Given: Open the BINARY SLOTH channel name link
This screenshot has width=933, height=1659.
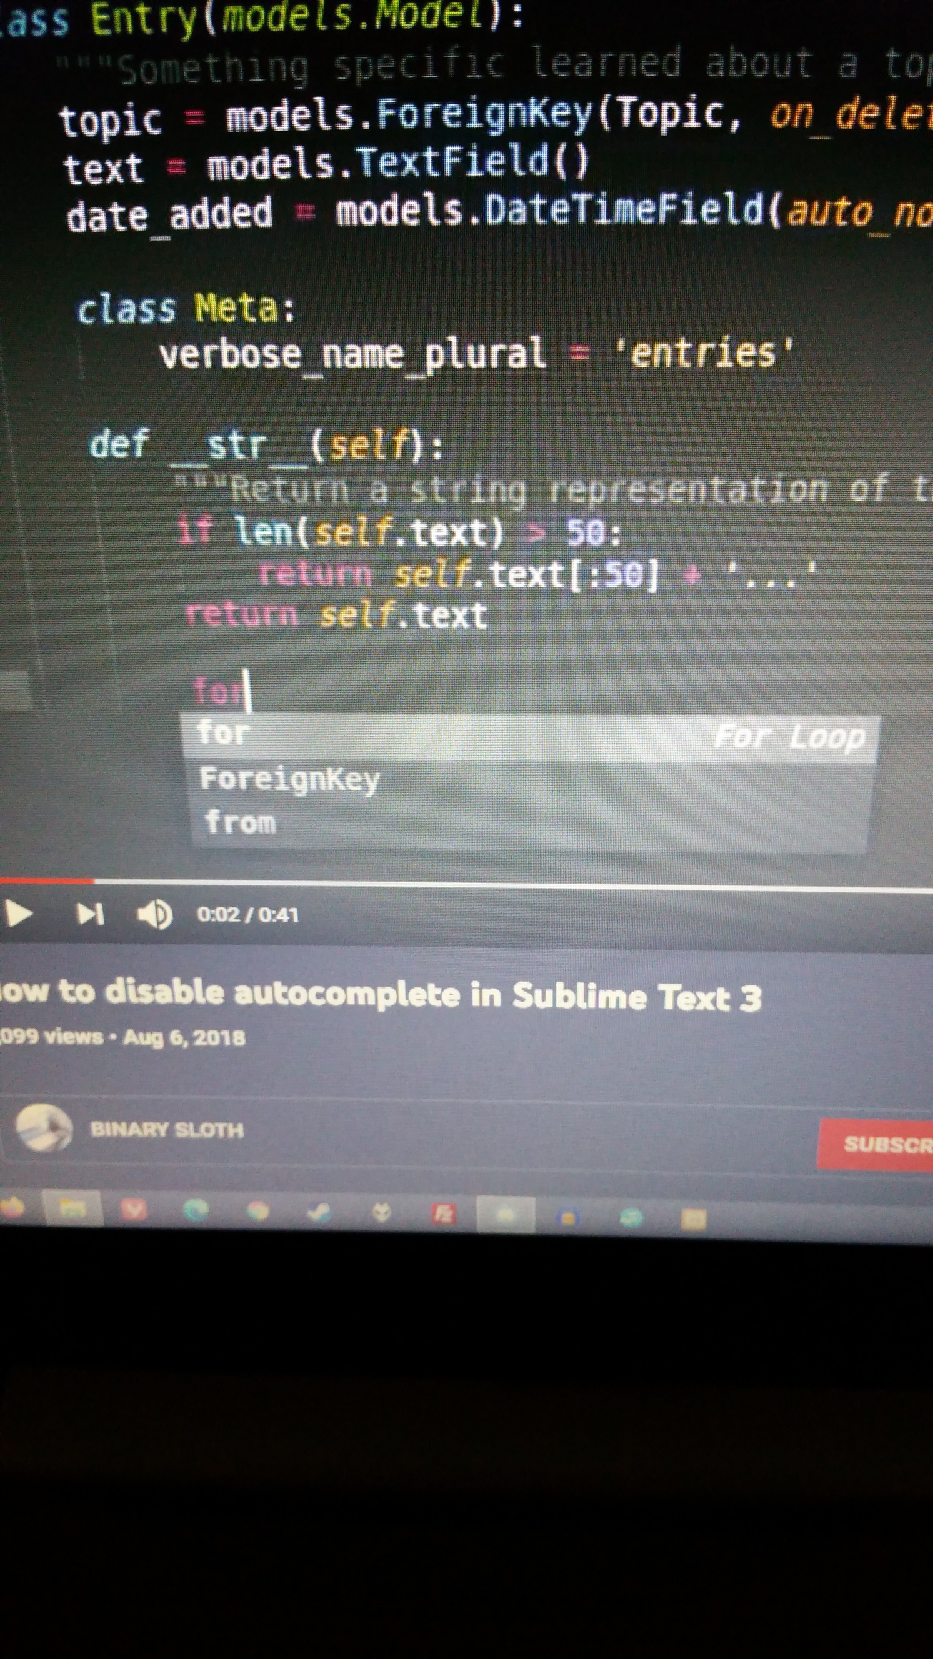Looking at the screenshot, I should (167, 1130).
